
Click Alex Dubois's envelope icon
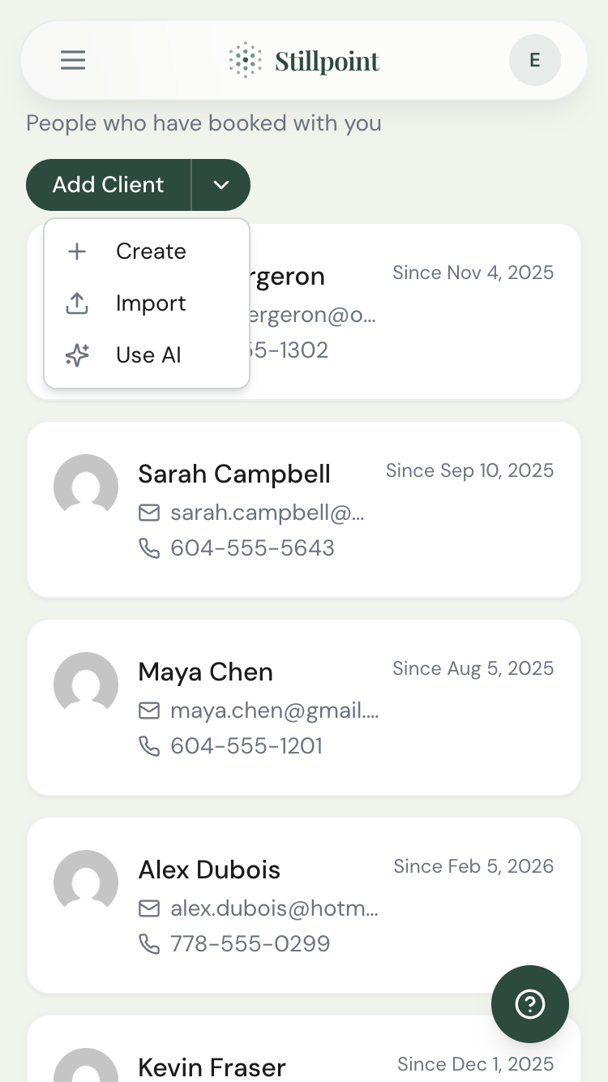(149, 908)
